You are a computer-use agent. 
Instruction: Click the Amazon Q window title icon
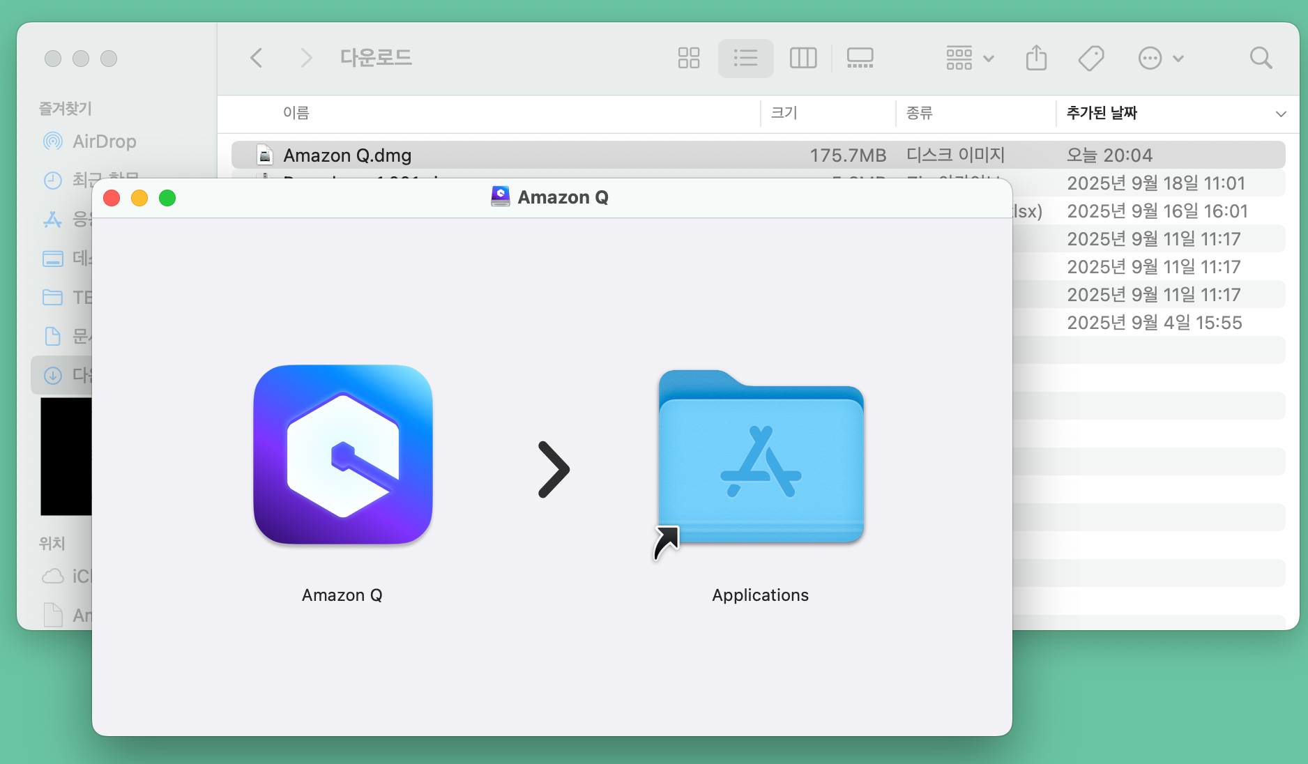[x=500, y=197]
